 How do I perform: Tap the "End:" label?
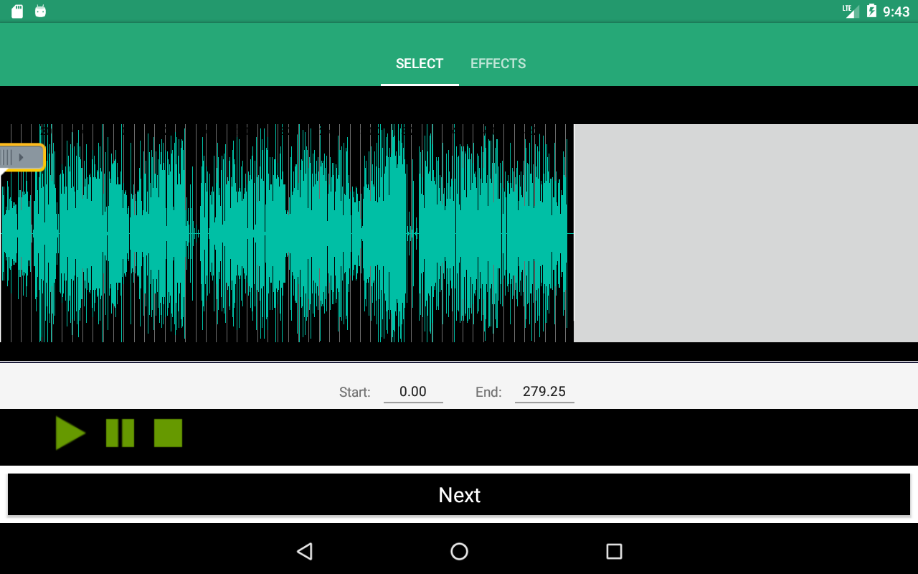coord(488,392)
